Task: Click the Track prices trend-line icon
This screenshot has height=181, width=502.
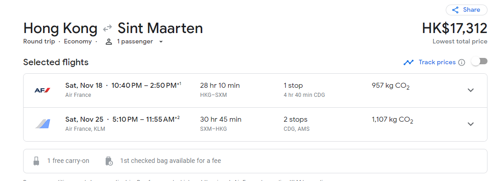Action: pos(409,62)
